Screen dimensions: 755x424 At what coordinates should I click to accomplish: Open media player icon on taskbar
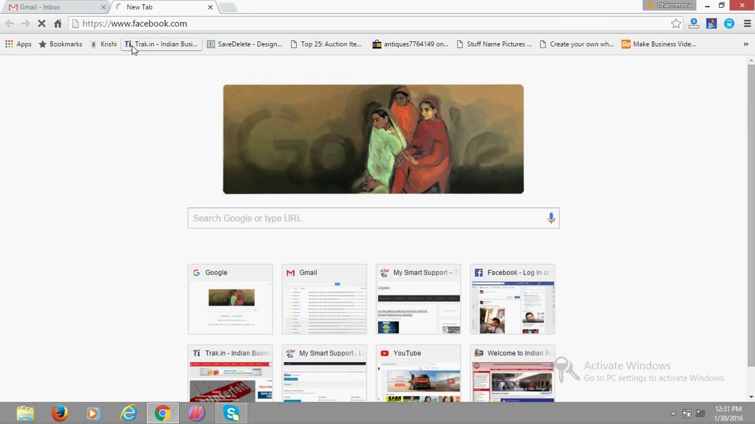coord(94,413)
